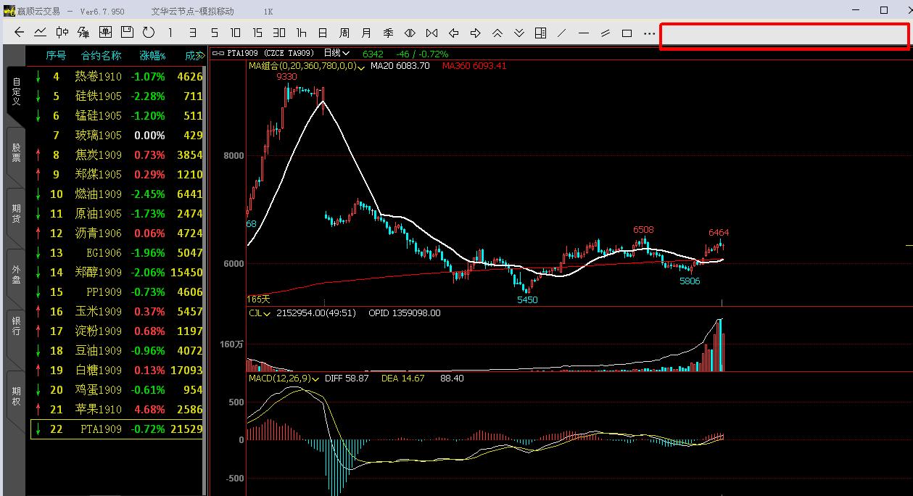The height and width of the screenshot is (496, 913).
Task: Click the layout grid panel icon
Action: [540, 33]
